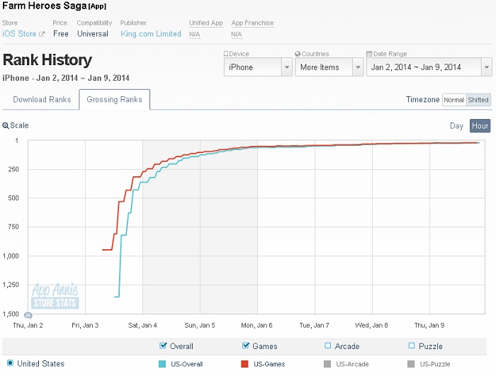Expand Device dropdown arrow
The height and width of the screenshot is (376, 496).
[286, 67]
